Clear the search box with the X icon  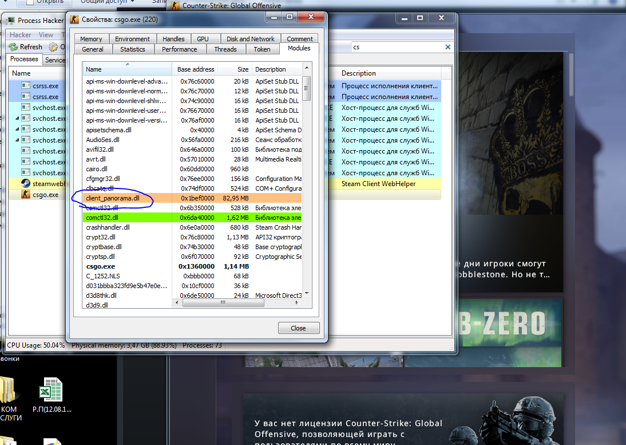[x=448, y=47]
